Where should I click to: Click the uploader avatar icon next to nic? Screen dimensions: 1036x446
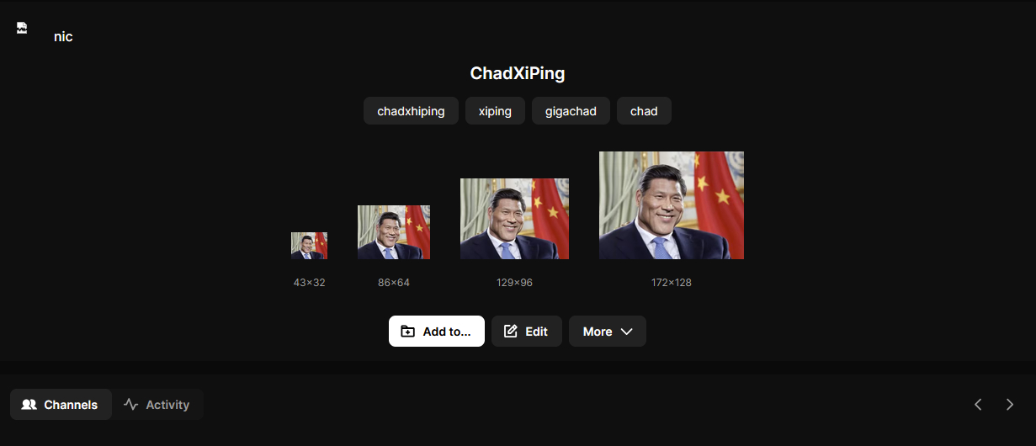click(x=22, y=29)
